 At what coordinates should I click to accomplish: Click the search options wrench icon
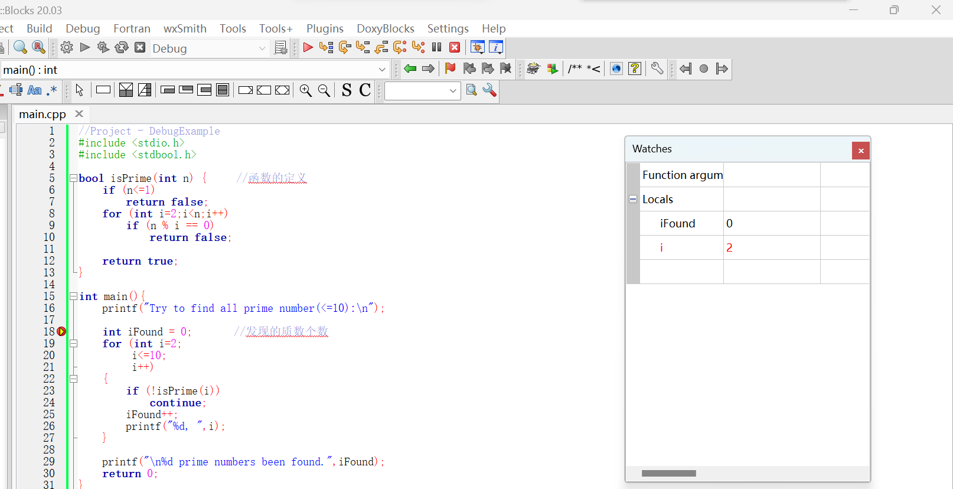click(x=489, y=90)
